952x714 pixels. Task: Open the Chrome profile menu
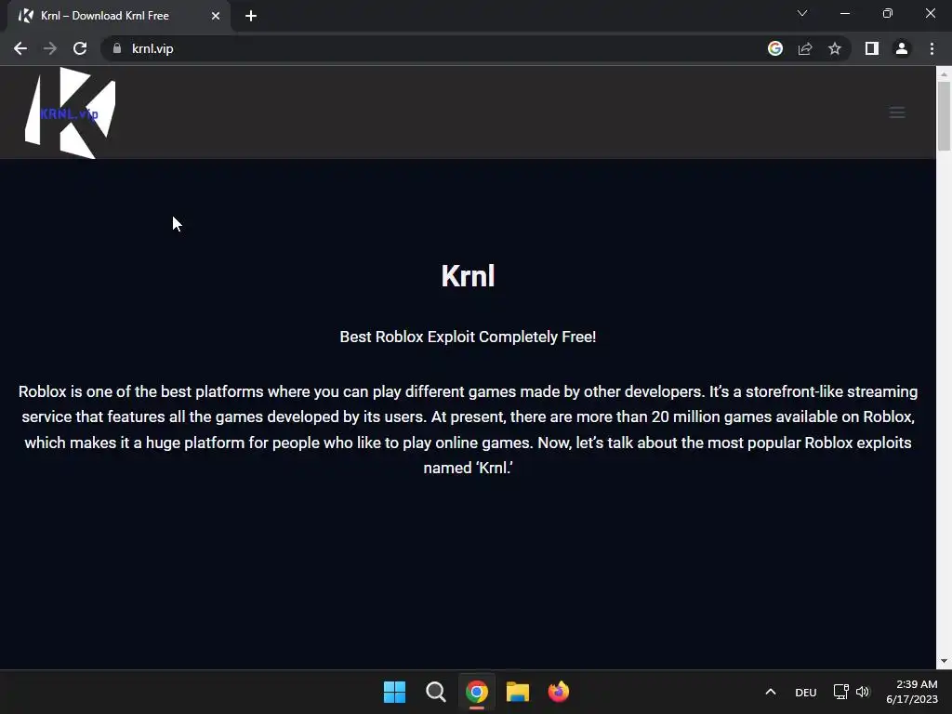click(902, 48)
